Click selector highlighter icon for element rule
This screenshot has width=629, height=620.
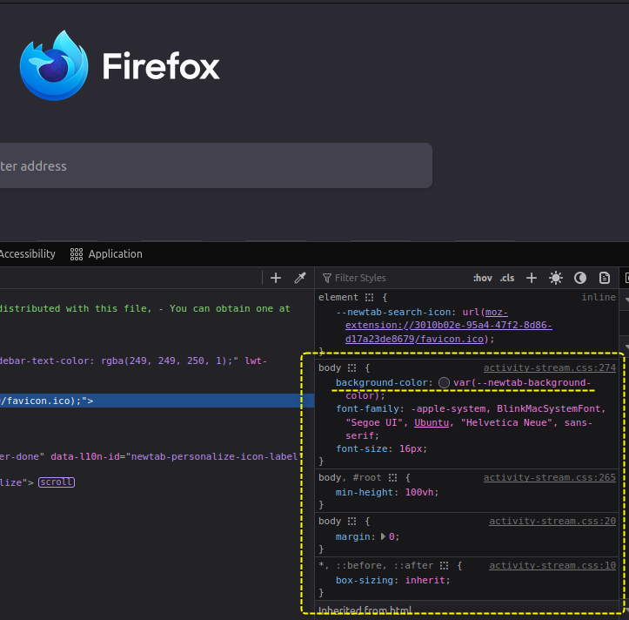[x=369, y=298]
